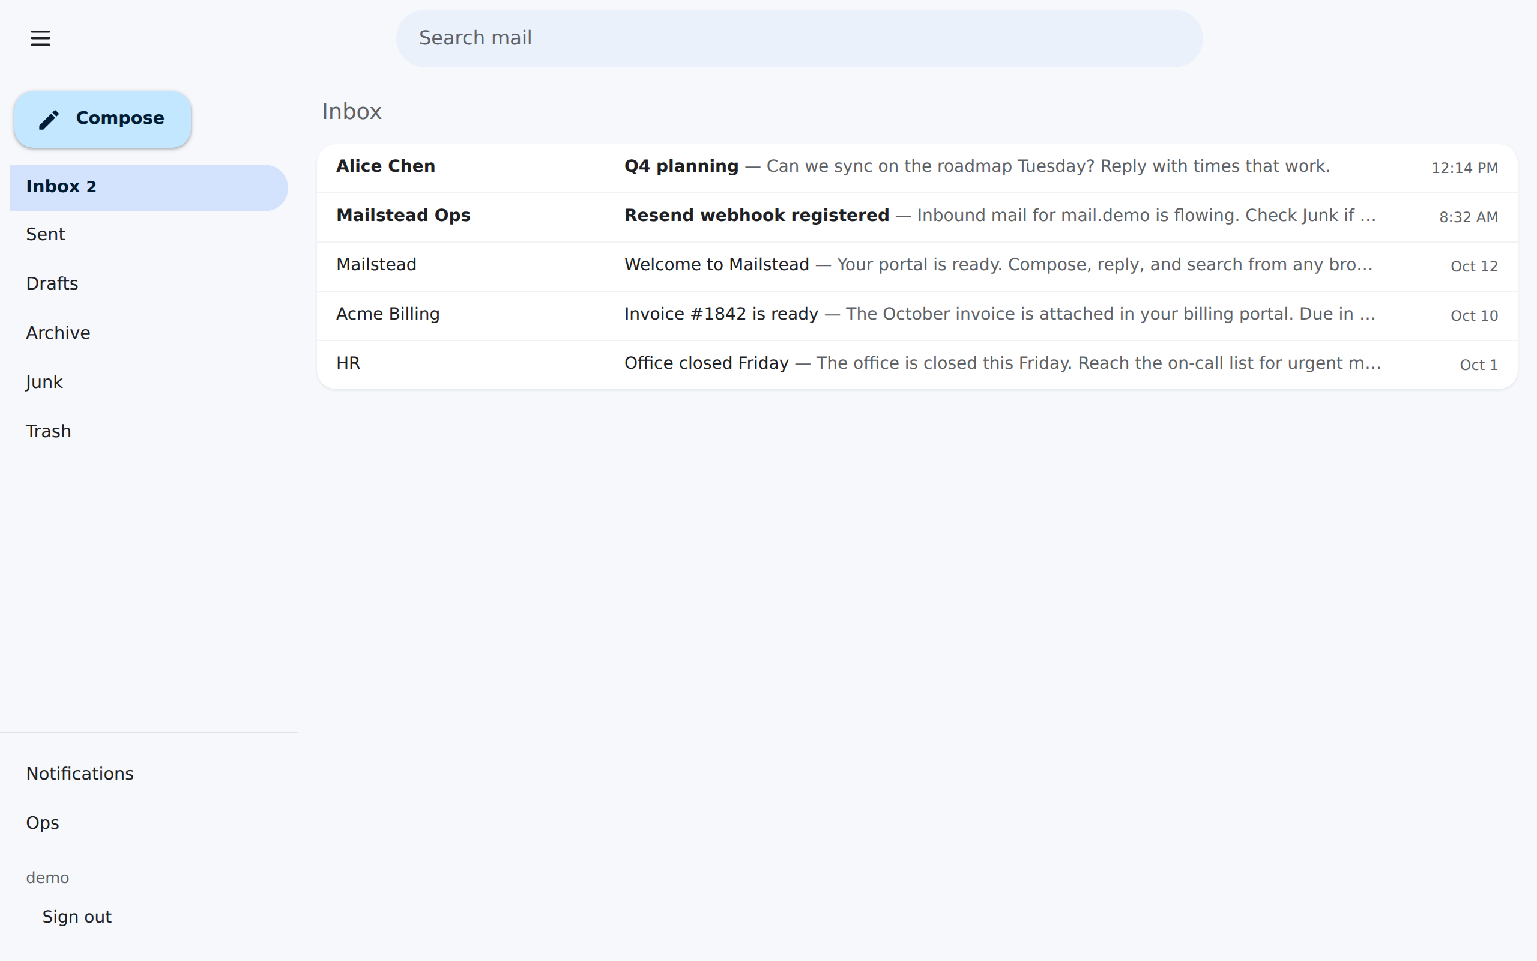Open the Ops label

pos(43,823)
